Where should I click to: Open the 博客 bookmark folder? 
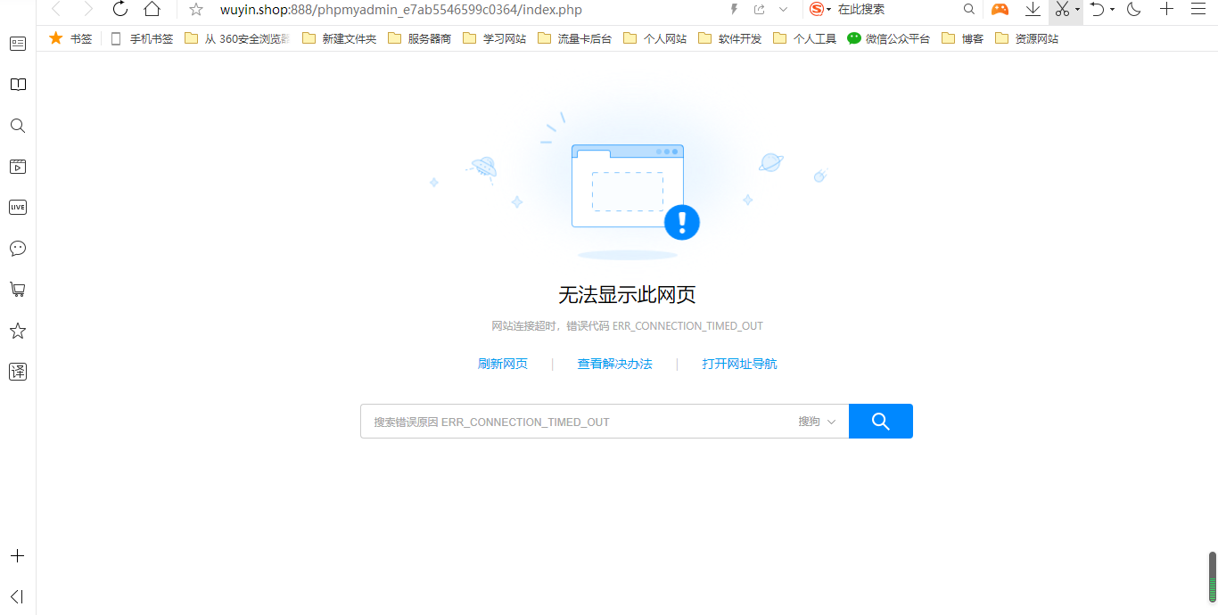(962, 38)
